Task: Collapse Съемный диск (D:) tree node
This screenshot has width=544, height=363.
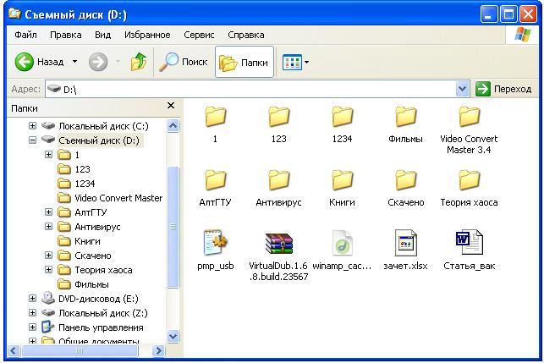Action: pyautogui.click(x=32, y=140)
